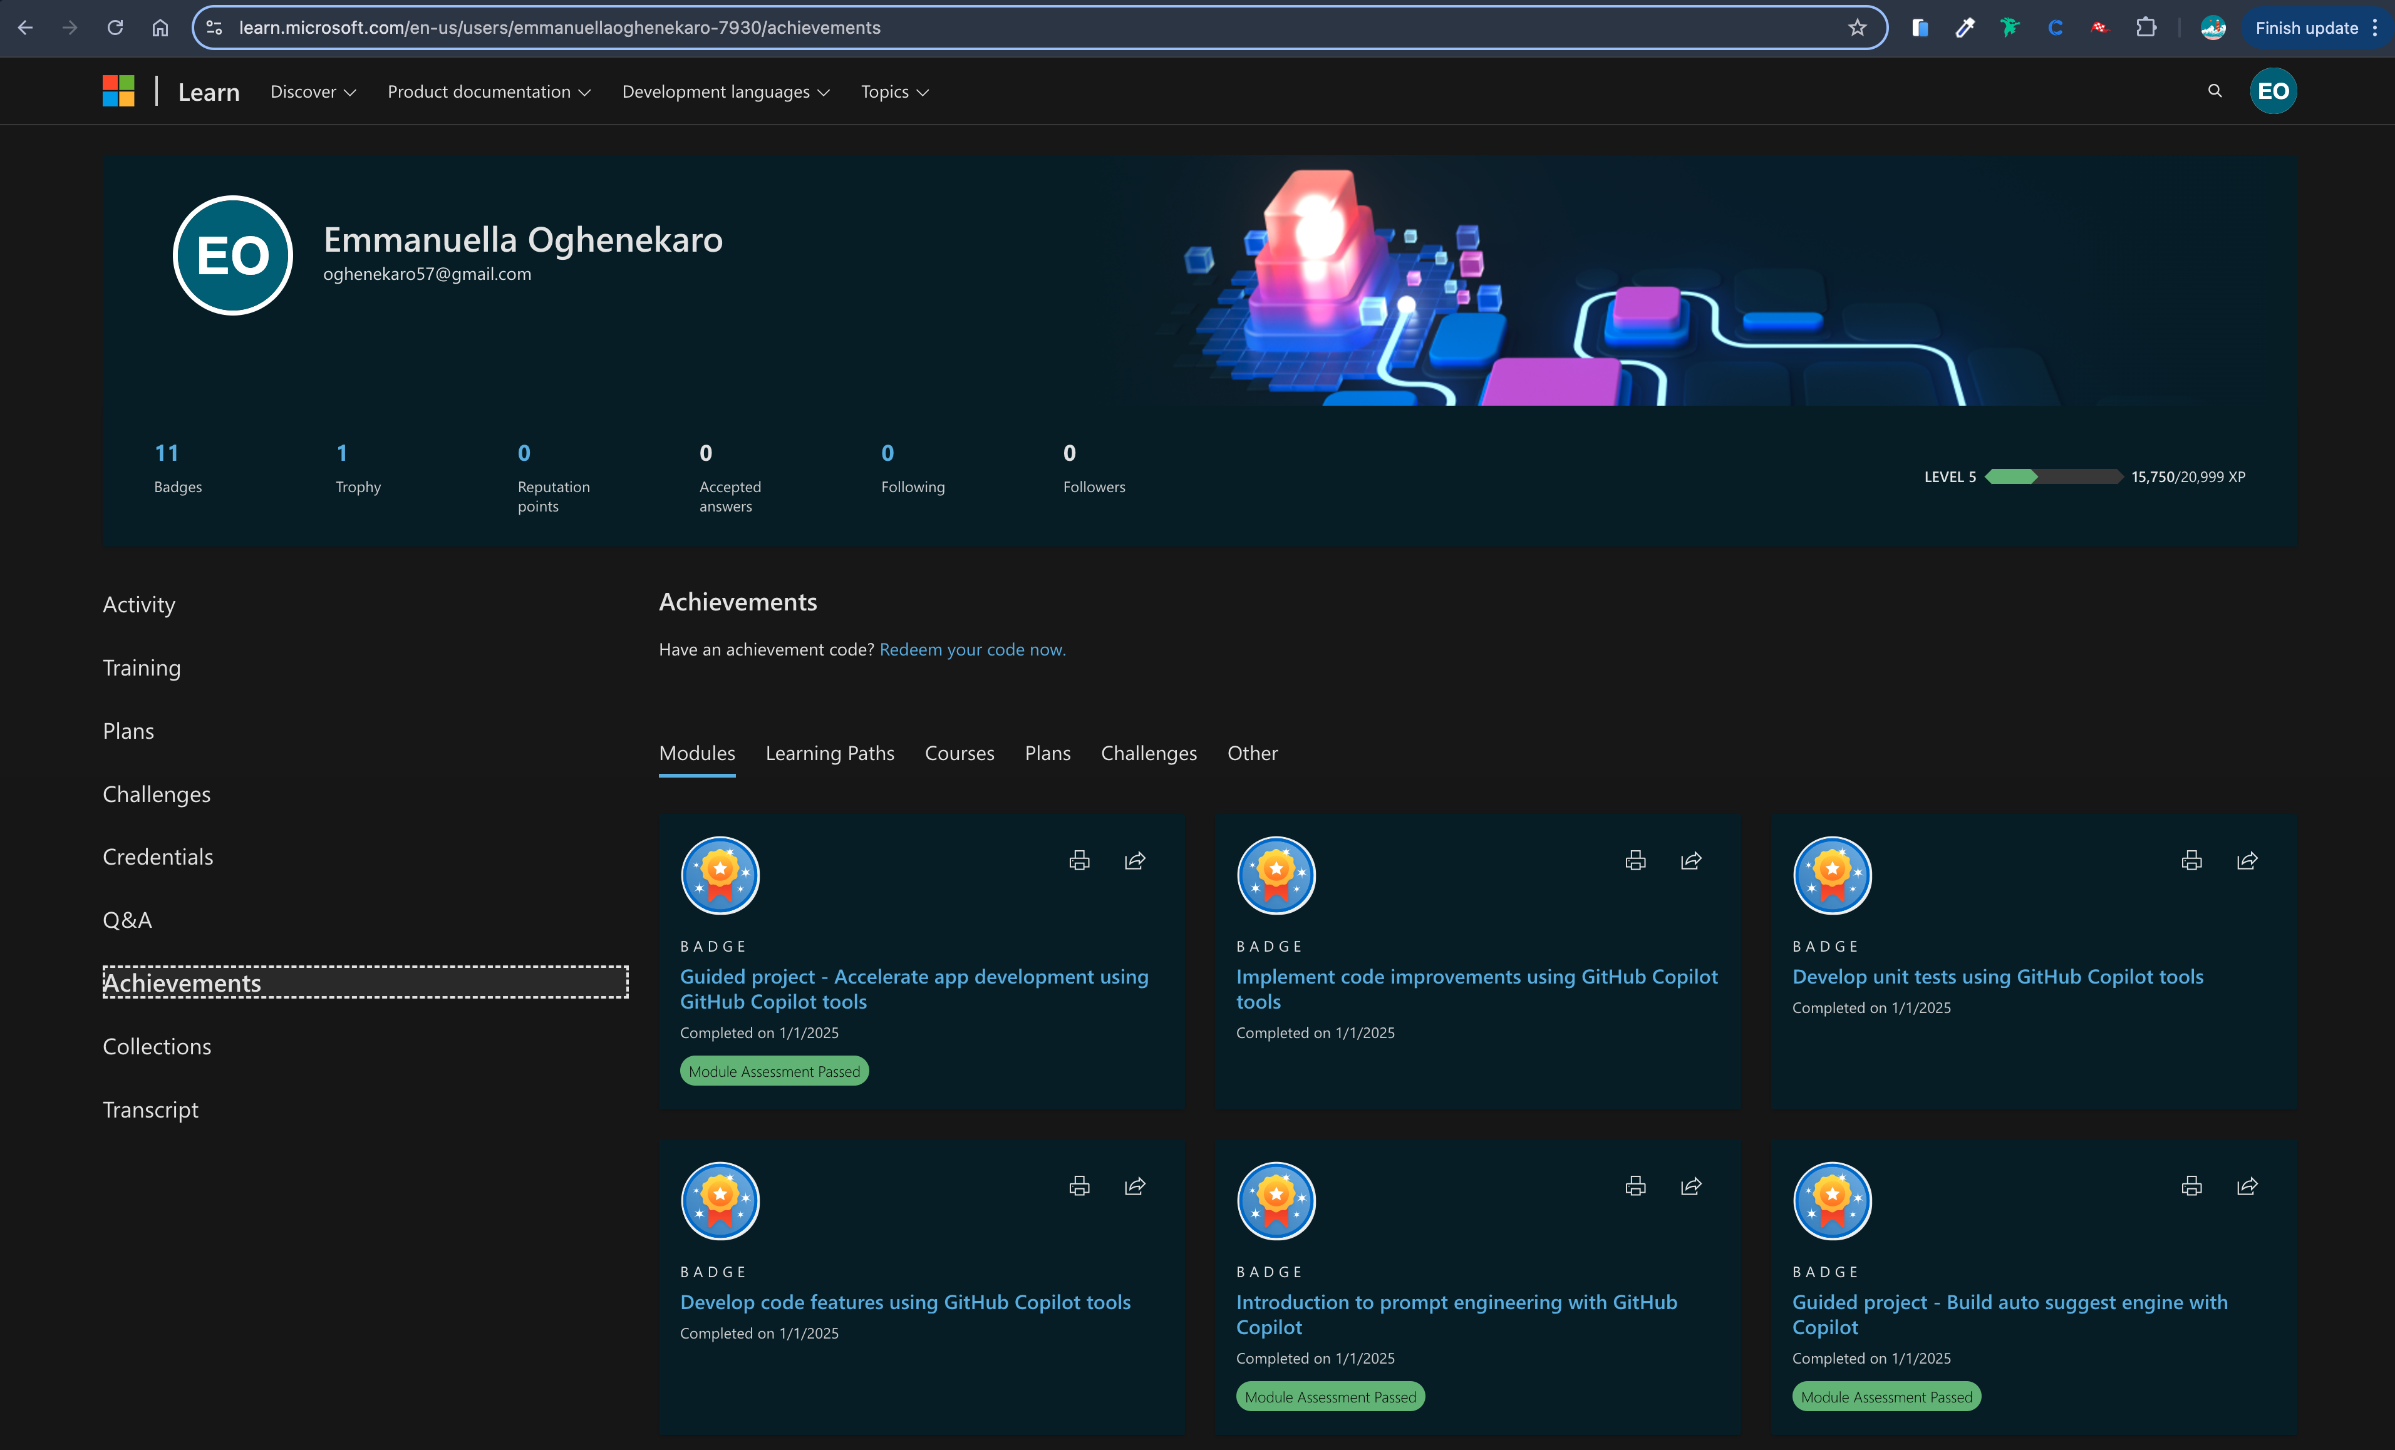Screen dimensions: 2395x1450
Task: Open the Transcript sidebar link
Action: tap(151, 1110)
